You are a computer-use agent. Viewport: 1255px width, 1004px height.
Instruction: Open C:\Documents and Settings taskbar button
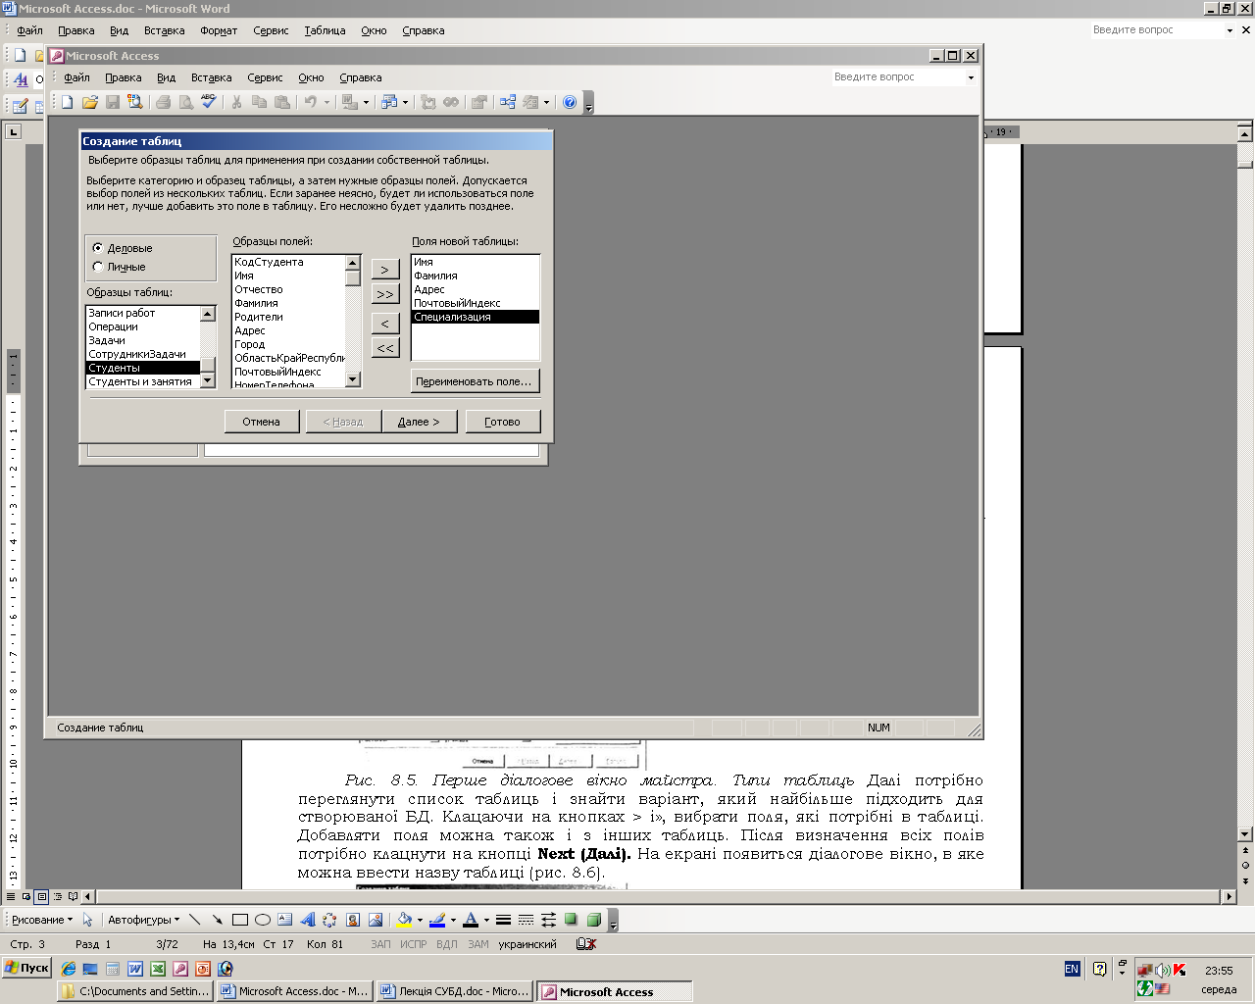[x=135, y=991]
